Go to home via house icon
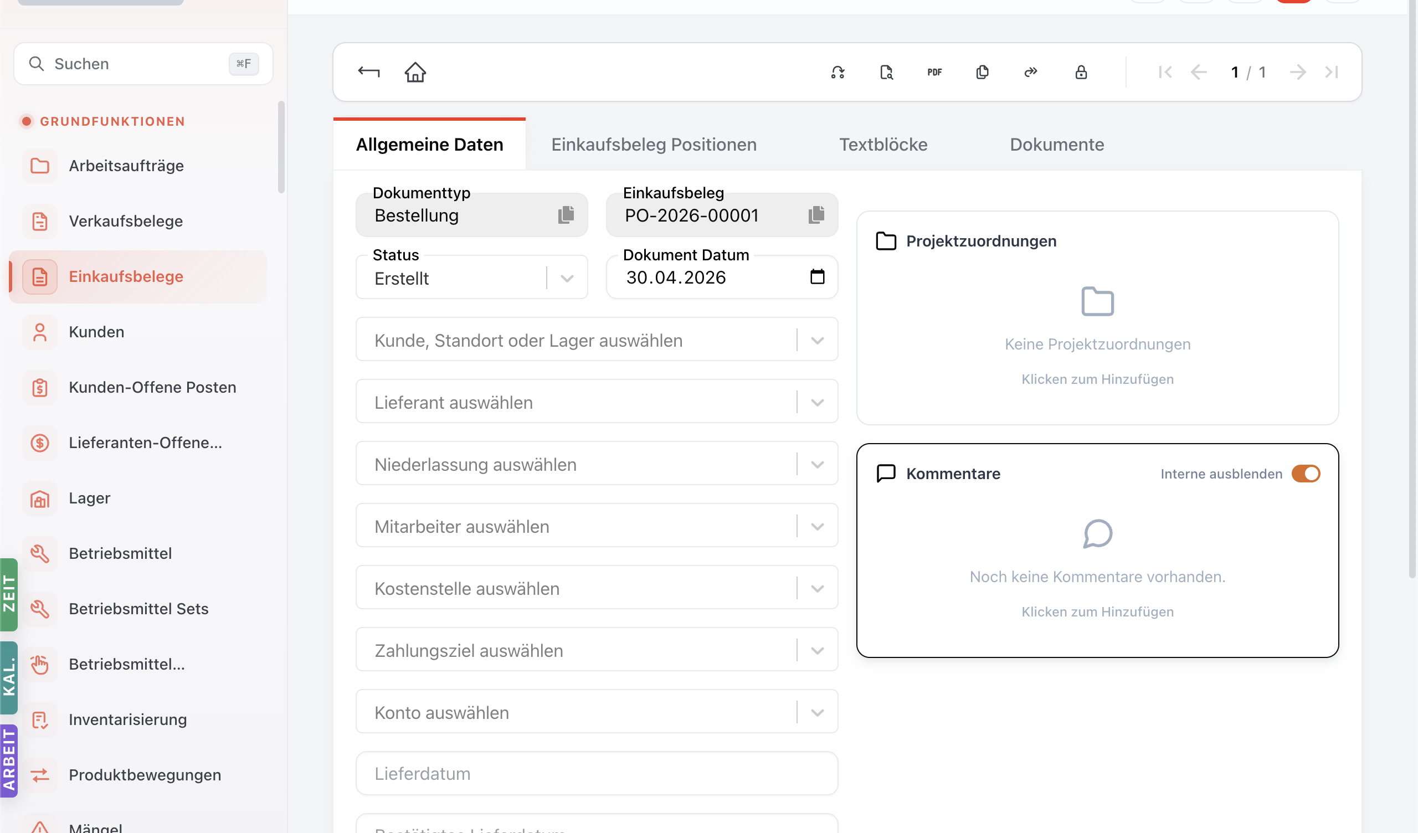1418x833 pixels. tap(415, 72)
